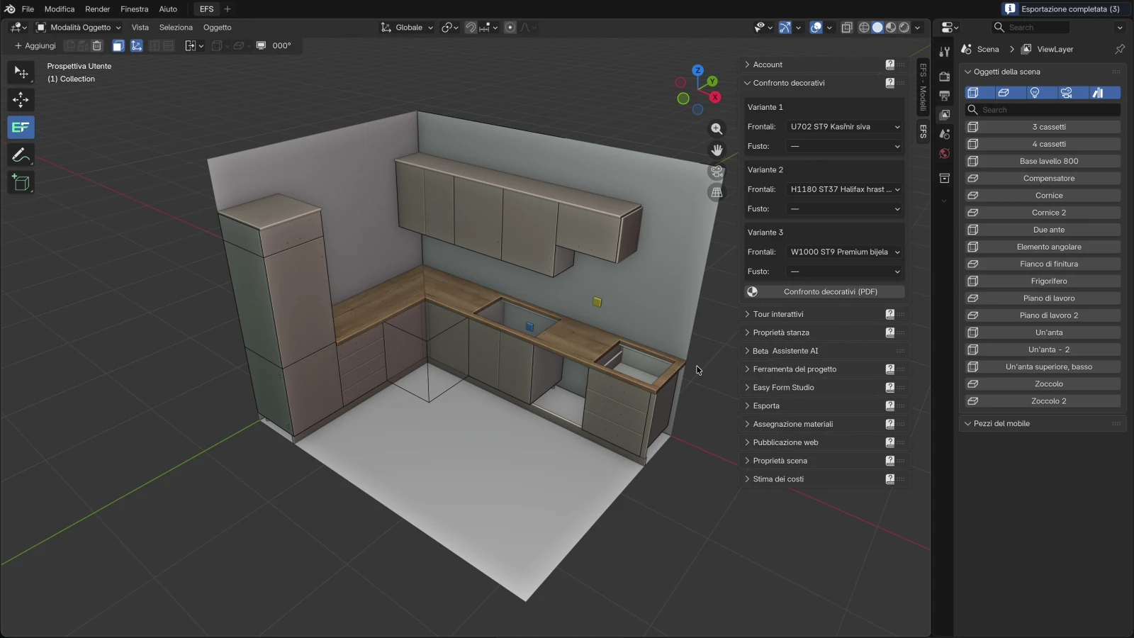
Task: Switch to rendered viewport shading
Action: coord(904,28)
